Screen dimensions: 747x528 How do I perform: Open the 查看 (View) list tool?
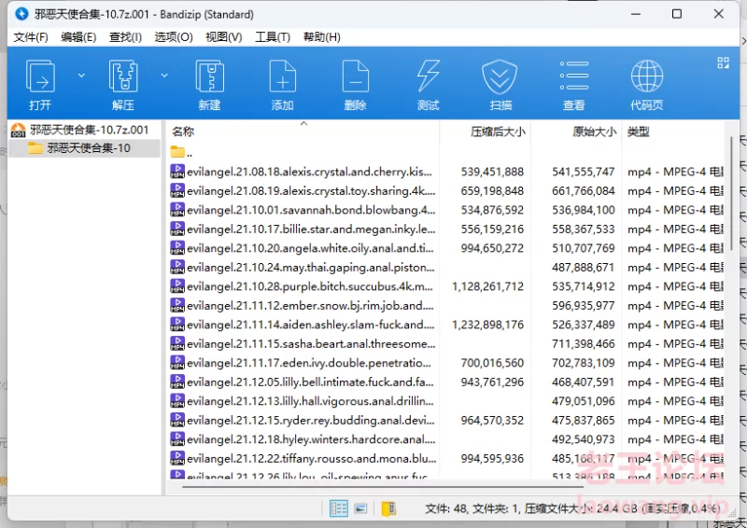573,85
